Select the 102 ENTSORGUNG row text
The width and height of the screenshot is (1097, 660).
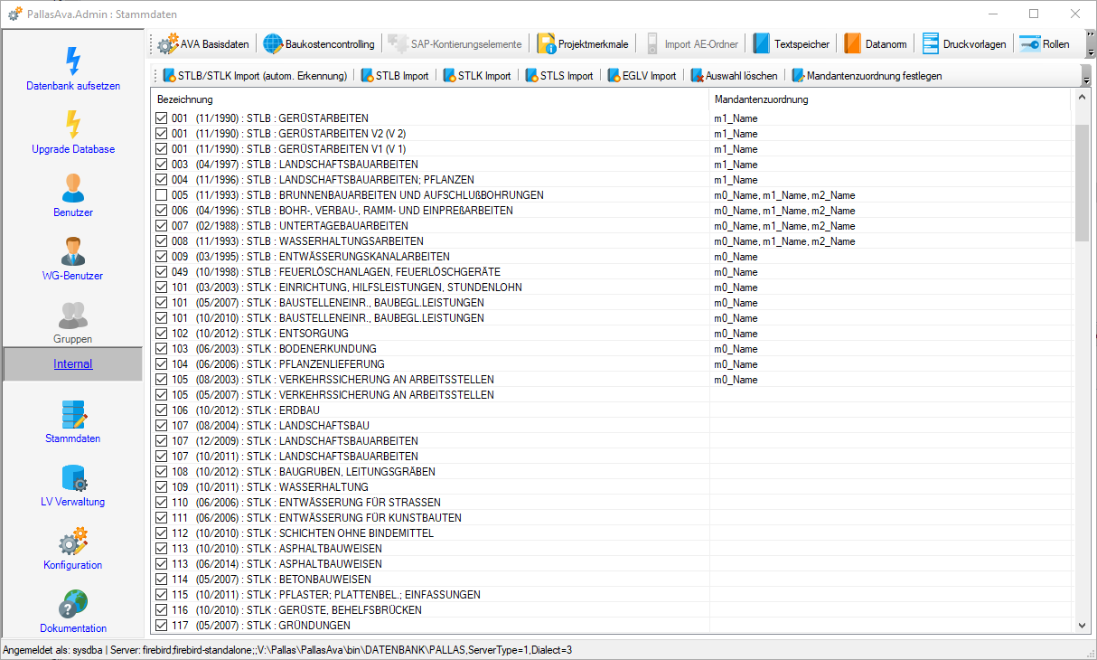pos(259,334)
